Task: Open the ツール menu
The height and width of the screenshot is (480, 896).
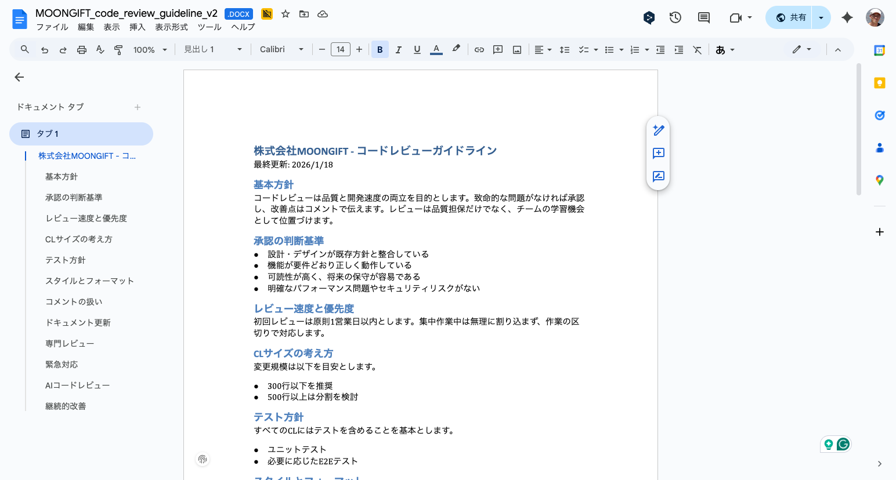Action: click(209, 27)
